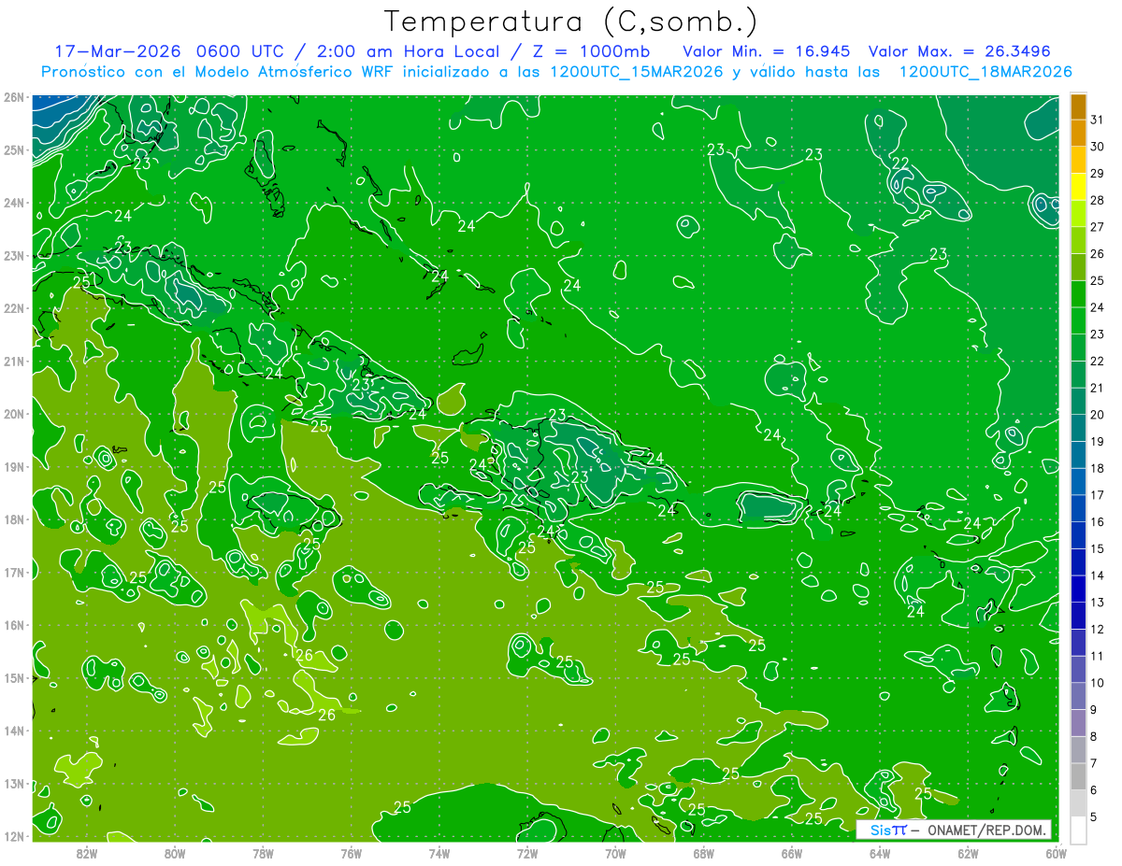Viewport: 1122px width, 866px height.
Task: Click the 70W longitude axis label
Action: coord(615,853)
